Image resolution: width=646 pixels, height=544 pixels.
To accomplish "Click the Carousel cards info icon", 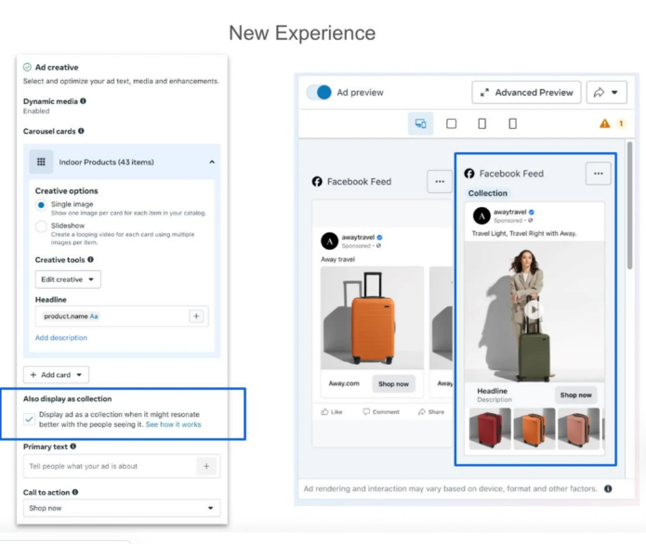I will [81, 131].
